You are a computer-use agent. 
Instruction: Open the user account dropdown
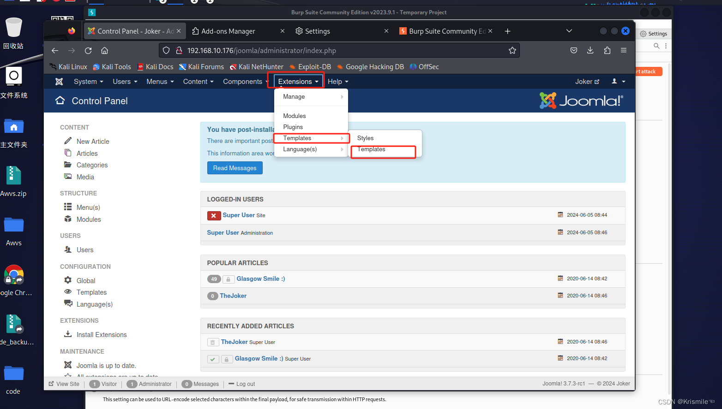click(x=619, y=82)
